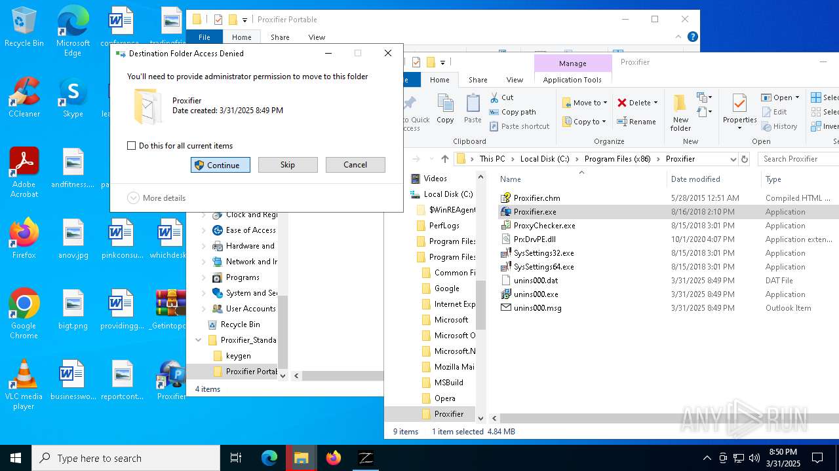Open the Application Tools tab

(x=572, y=80)
